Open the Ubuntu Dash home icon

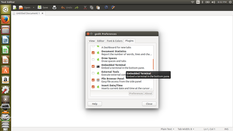tap(6, 10)
